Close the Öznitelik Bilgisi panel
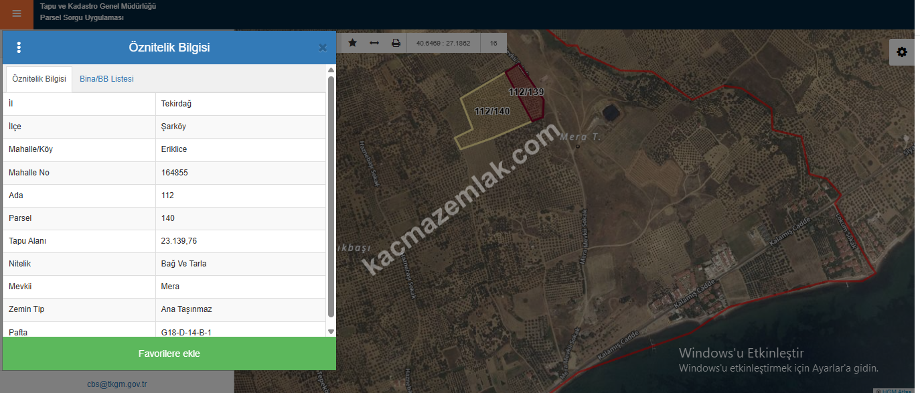Screen dimensions: 920x393 coord(322,48)
